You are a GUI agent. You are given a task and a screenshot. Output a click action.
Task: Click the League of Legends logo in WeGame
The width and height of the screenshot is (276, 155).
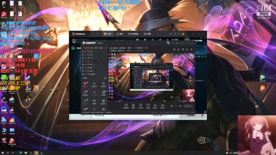tap(74, 41)
